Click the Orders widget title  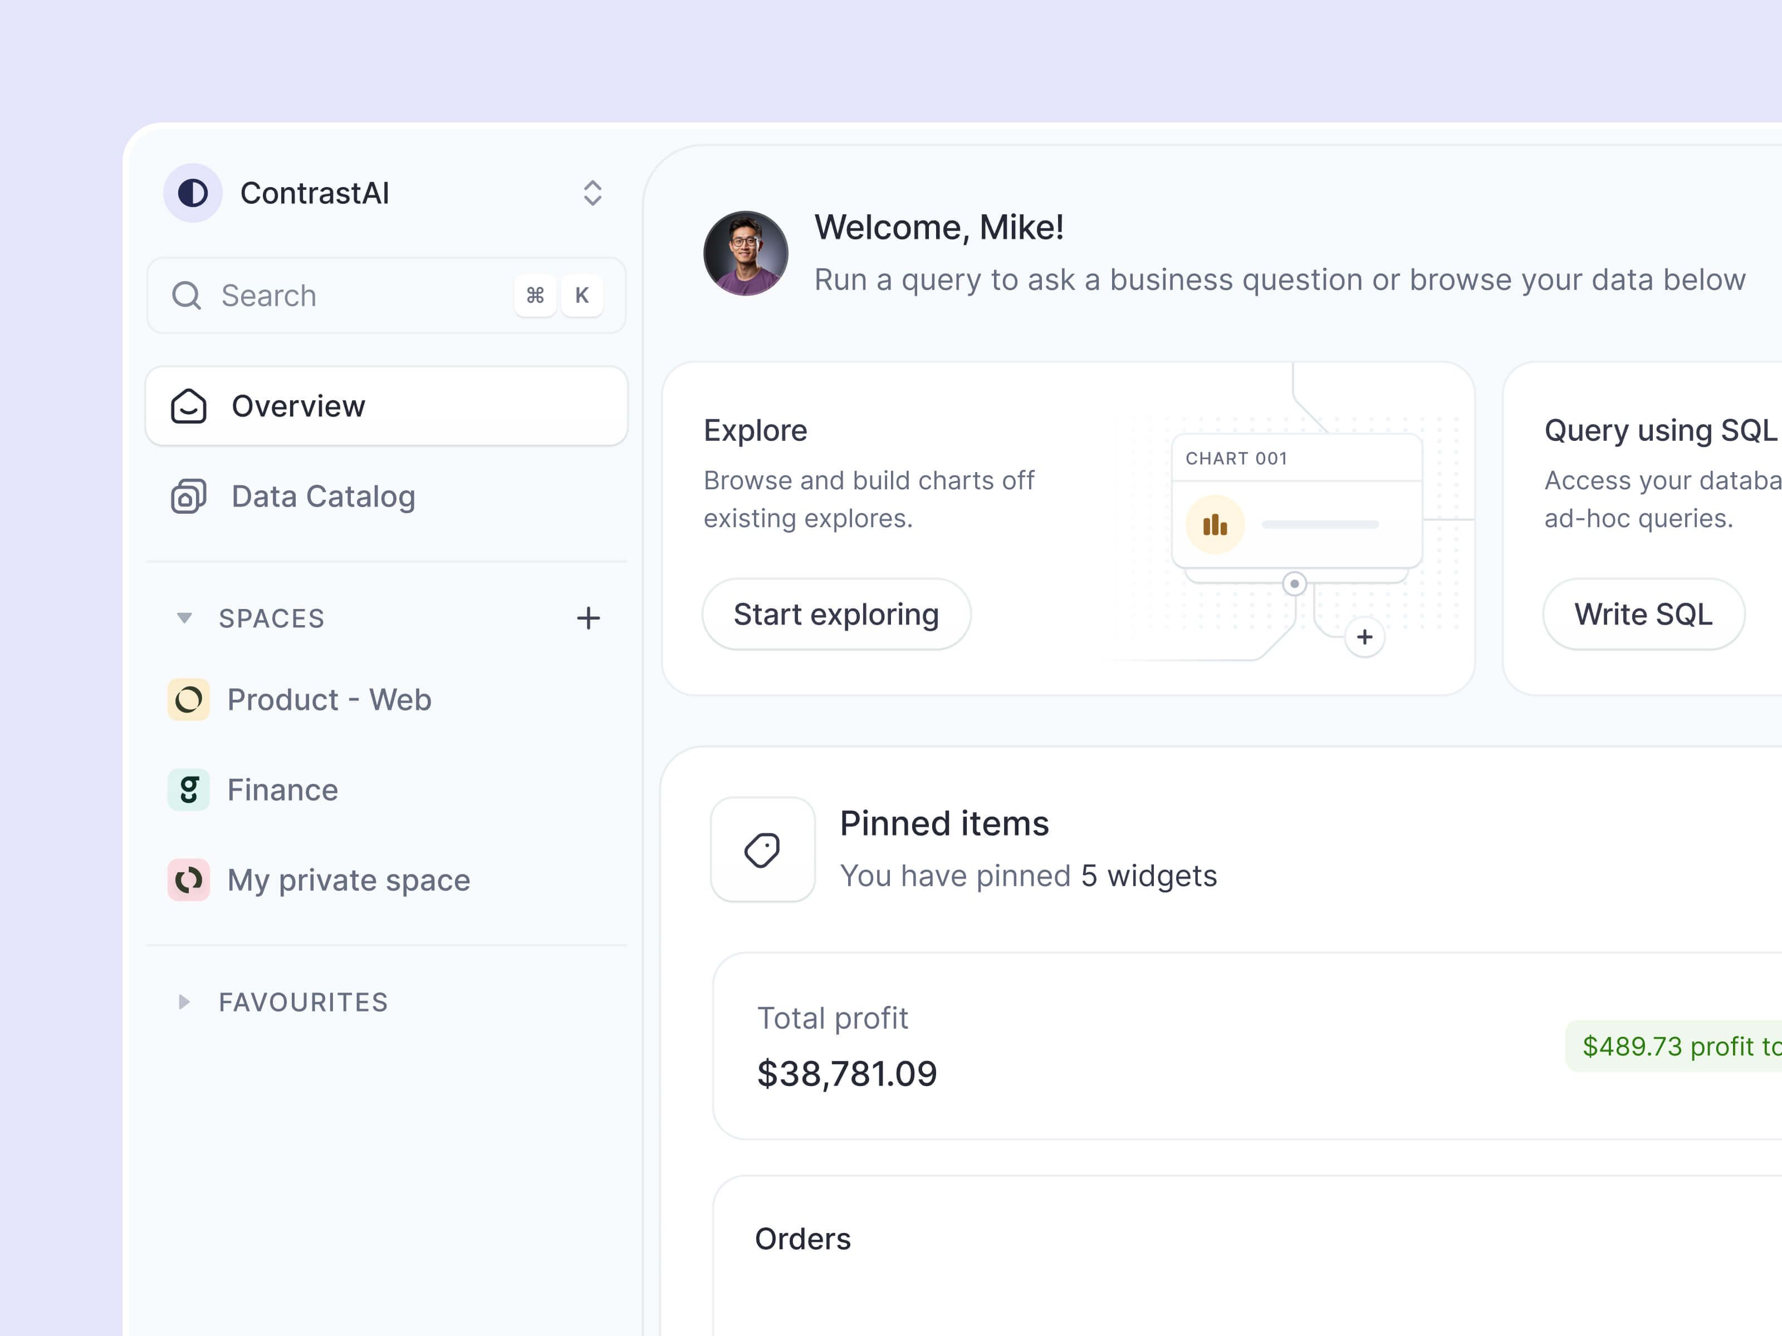[x=802, y=1239]
